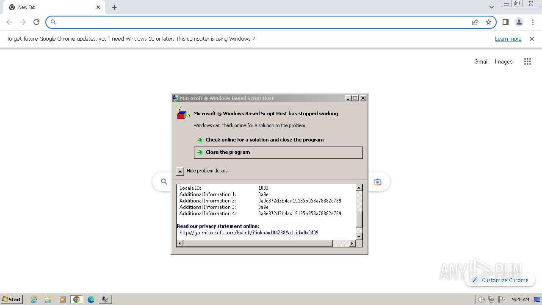This screenshot has width=542, height=305.
Task: Open a new tab with plus button
Action: pos(114,7)
